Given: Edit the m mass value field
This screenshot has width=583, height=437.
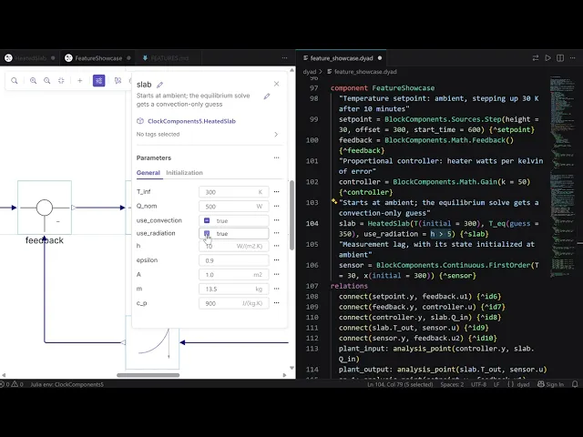Looking at the screenshot, I should point(233,290).
